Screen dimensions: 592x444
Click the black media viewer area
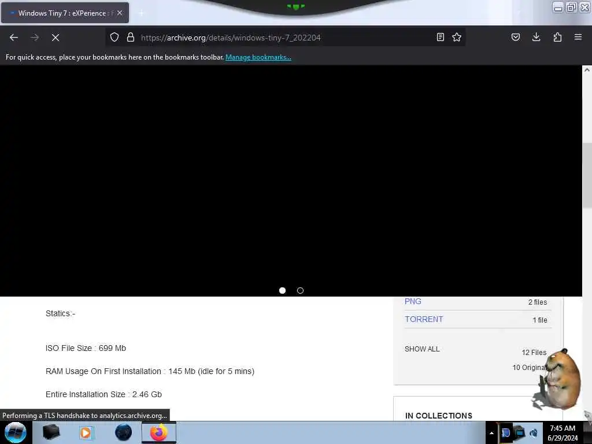291,180
